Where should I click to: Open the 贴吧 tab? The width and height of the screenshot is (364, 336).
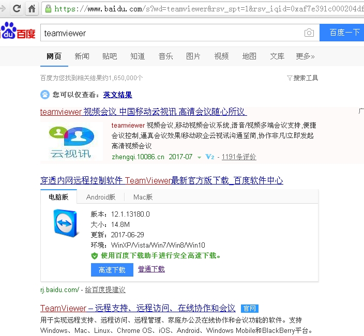coord(110,56)
